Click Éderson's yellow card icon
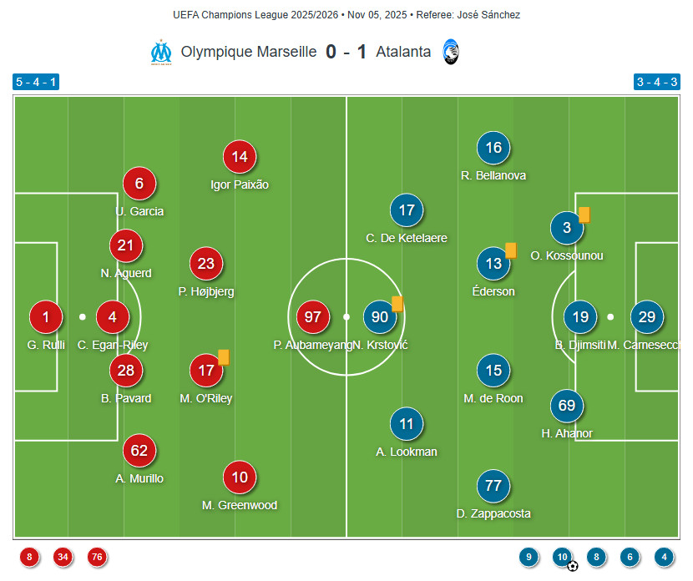Image resolution: width=693 pixels, height=581 pixels. (511, 250)
